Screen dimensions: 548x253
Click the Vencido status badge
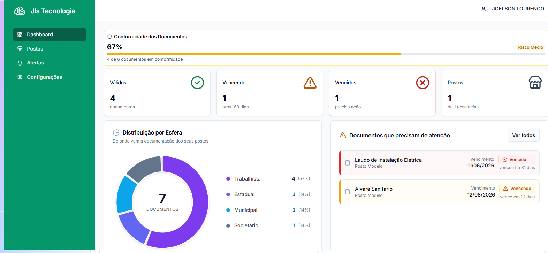(x=517, y=160)
